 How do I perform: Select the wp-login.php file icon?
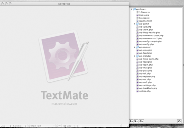pos(137,65)
